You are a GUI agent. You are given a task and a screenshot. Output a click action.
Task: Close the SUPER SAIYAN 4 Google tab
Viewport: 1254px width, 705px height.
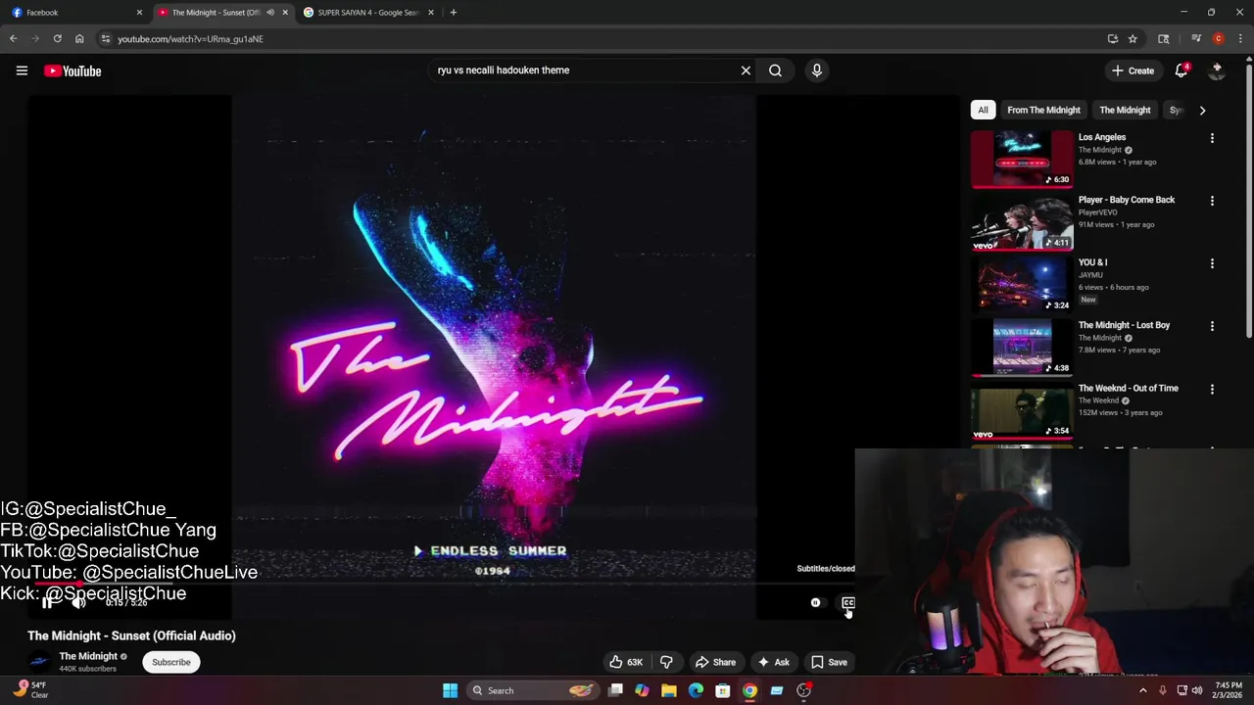(x=430, y=13)
